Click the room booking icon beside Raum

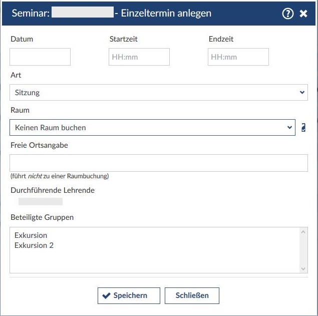pyautogui.click(x=303, y=128)
